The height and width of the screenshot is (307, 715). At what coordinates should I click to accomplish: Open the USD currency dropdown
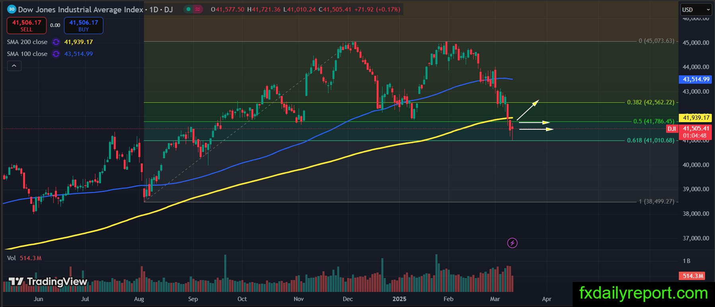(x=696, y=10)
